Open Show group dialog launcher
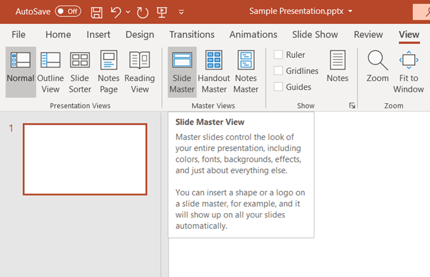The height and width of the screenshot is (277, 430). click(x=352, y=106)
